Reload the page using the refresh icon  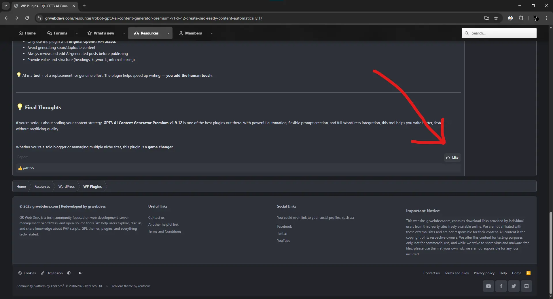pos(27,18)
